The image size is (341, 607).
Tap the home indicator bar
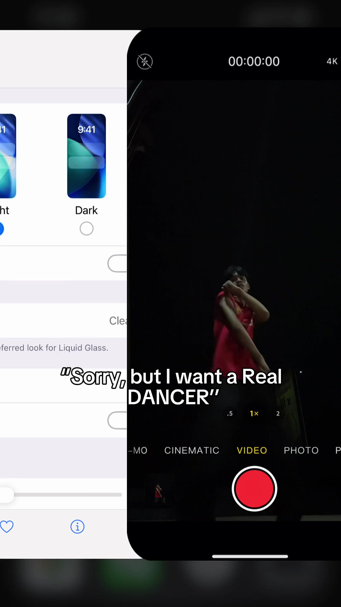click(250, 556)
